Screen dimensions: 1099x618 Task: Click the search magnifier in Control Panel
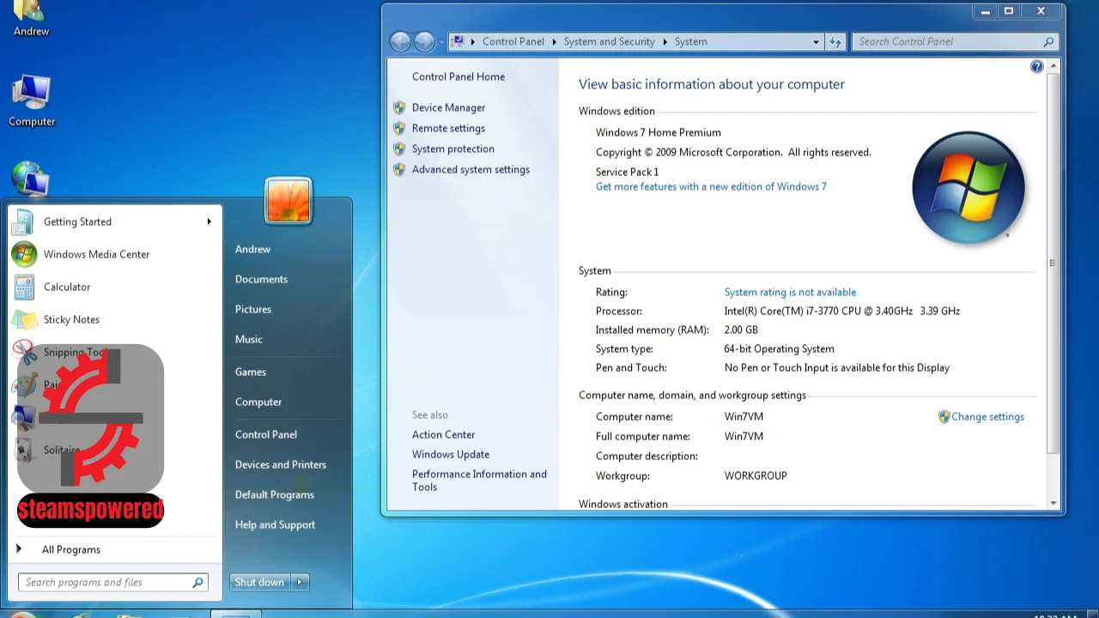click(x=1048, y=41)
